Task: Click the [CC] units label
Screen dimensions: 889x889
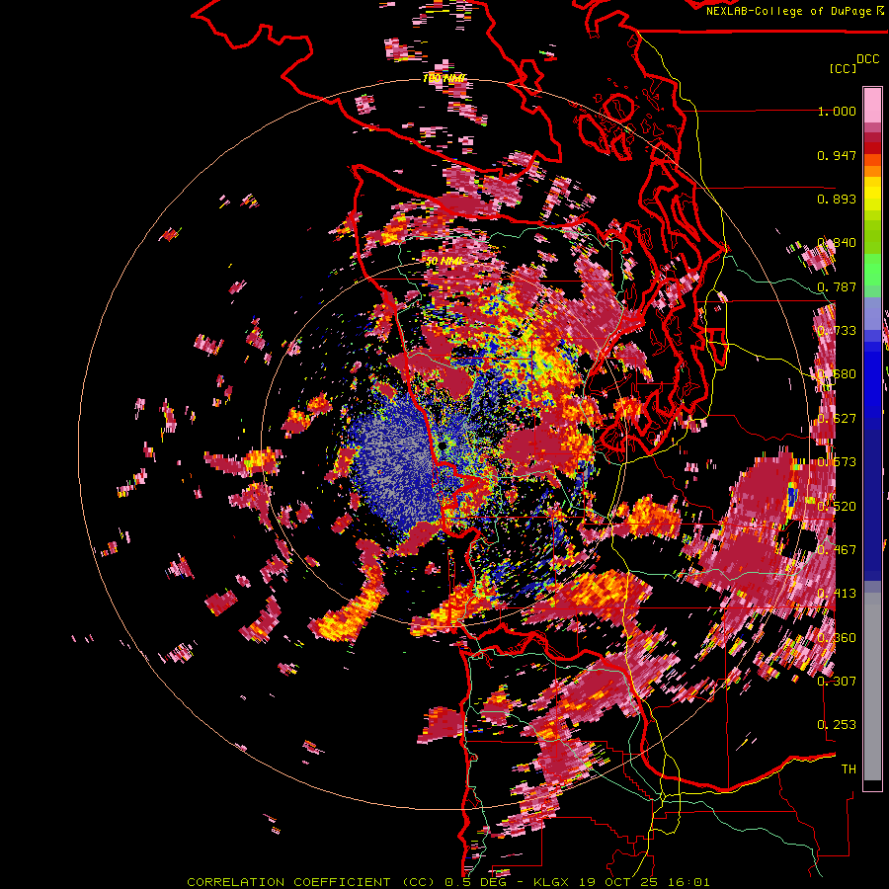Action: pos(844,68)
